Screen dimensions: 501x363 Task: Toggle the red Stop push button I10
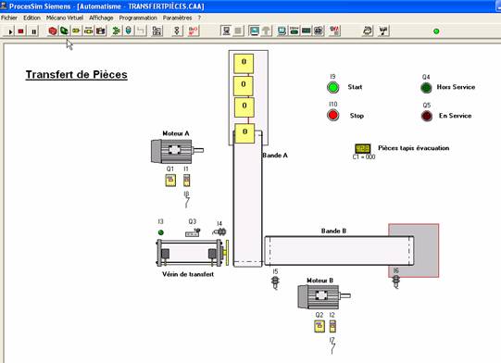click(332, 115)
